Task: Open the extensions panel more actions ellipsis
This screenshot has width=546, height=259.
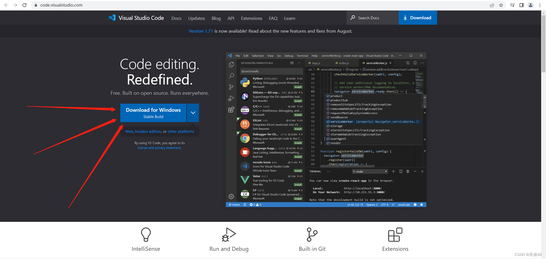Action: (x=299, y=63)
